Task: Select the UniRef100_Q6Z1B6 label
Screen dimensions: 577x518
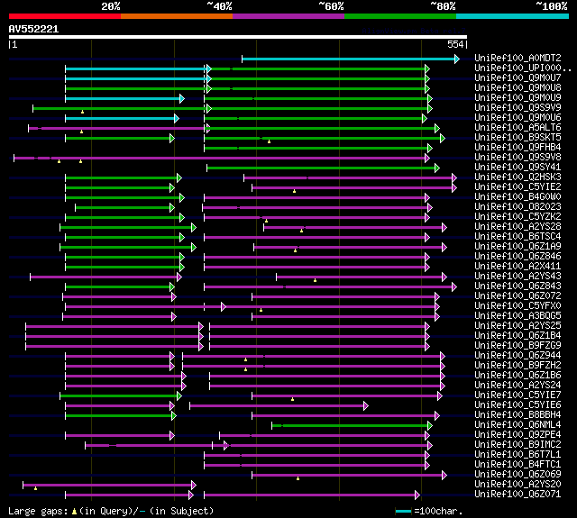Action: (517, 376)
